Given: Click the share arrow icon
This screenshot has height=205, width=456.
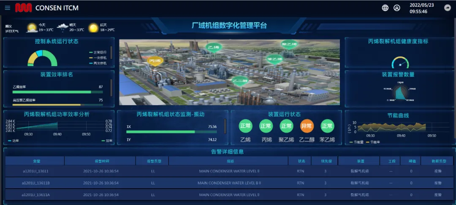Looking at the screenshot, I should (448, 8).
